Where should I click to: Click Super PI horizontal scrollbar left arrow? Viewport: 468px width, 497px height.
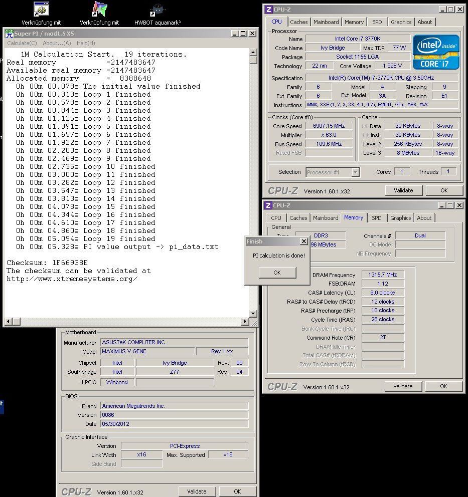[x=9, y=322]
